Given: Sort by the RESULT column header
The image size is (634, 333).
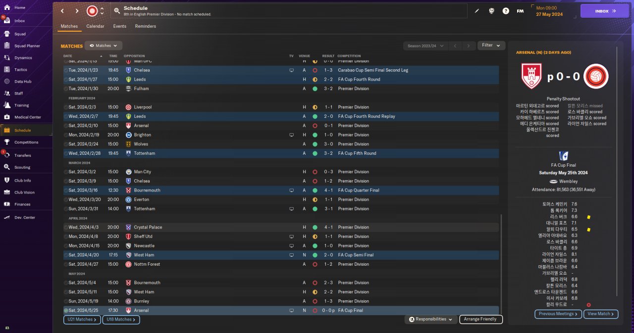Looking at the screenshot, I should click(328, 56).
